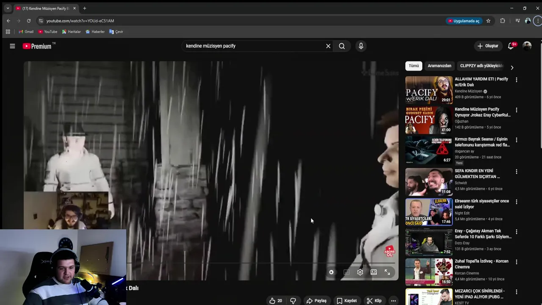Bookmark this page with star icon
Viewport: 542px width, 305px height.
coord(488,21)
